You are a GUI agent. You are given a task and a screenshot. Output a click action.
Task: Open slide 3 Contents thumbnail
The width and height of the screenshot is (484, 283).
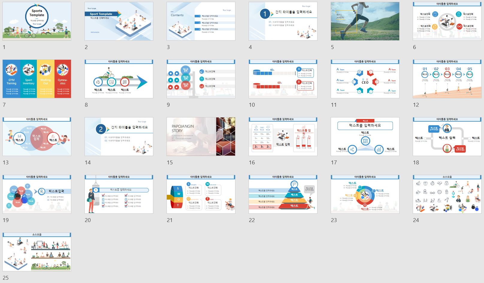pos(201,21)
